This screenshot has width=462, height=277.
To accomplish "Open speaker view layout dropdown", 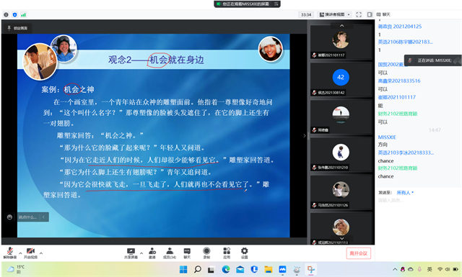I will (335, 14).
